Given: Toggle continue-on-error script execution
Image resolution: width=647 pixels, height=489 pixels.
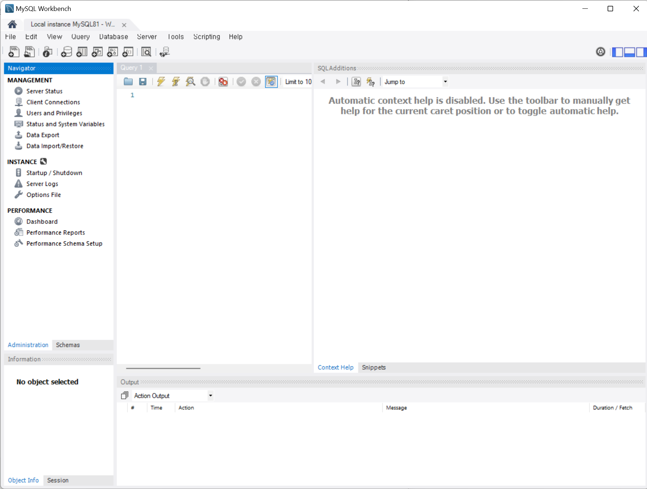Looking at the screenshot, I should [223, 81].
